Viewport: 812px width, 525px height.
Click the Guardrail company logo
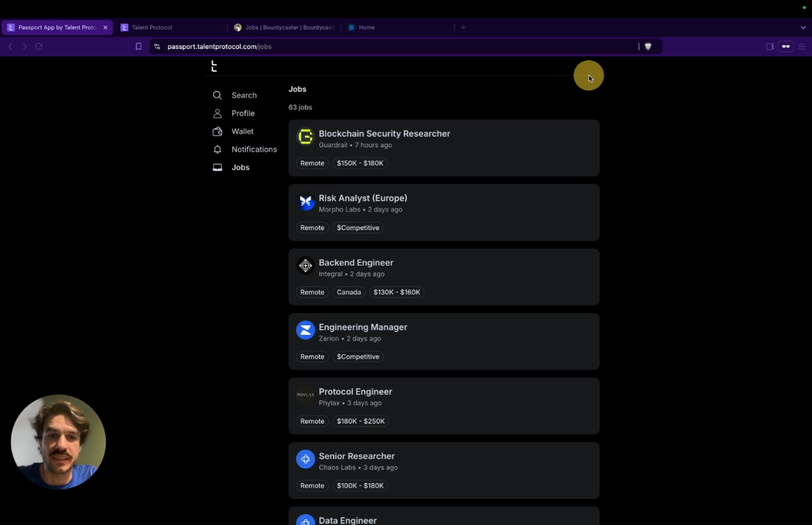[x=306, y=137]
